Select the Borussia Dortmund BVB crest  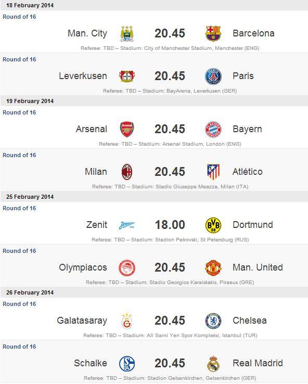point(213,225)
